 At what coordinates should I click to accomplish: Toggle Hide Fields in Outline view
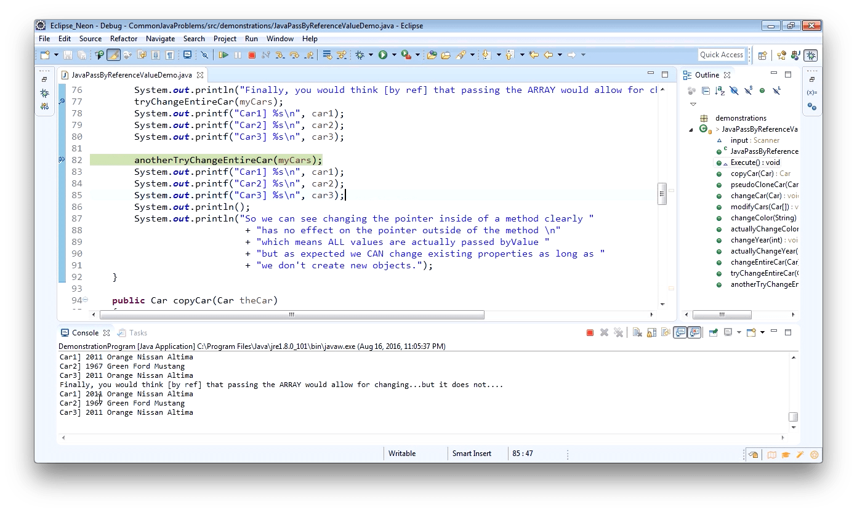[x=733, y=90]
